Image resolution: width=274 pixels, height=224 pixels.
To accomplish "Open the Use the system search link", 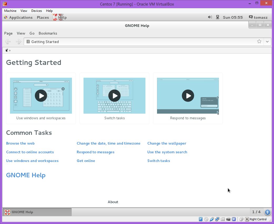I will click(167, 152).
